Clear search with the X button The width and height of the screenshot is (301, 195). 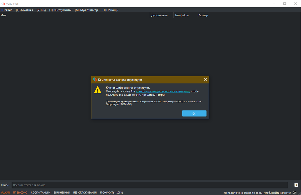point(296,185)
